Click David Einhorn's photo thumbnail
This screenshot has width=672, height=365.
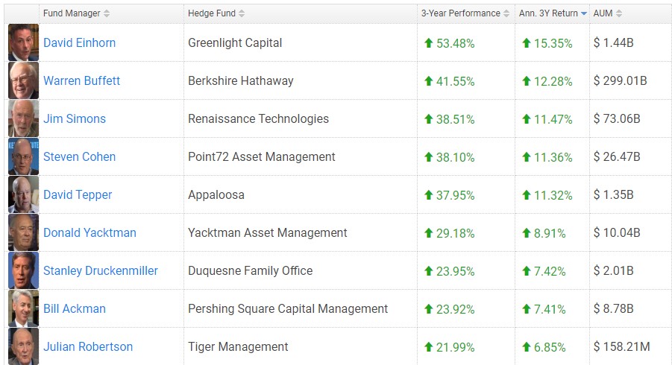[23, 43]
